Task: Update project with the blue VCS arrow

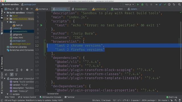Action: point(160,5)
